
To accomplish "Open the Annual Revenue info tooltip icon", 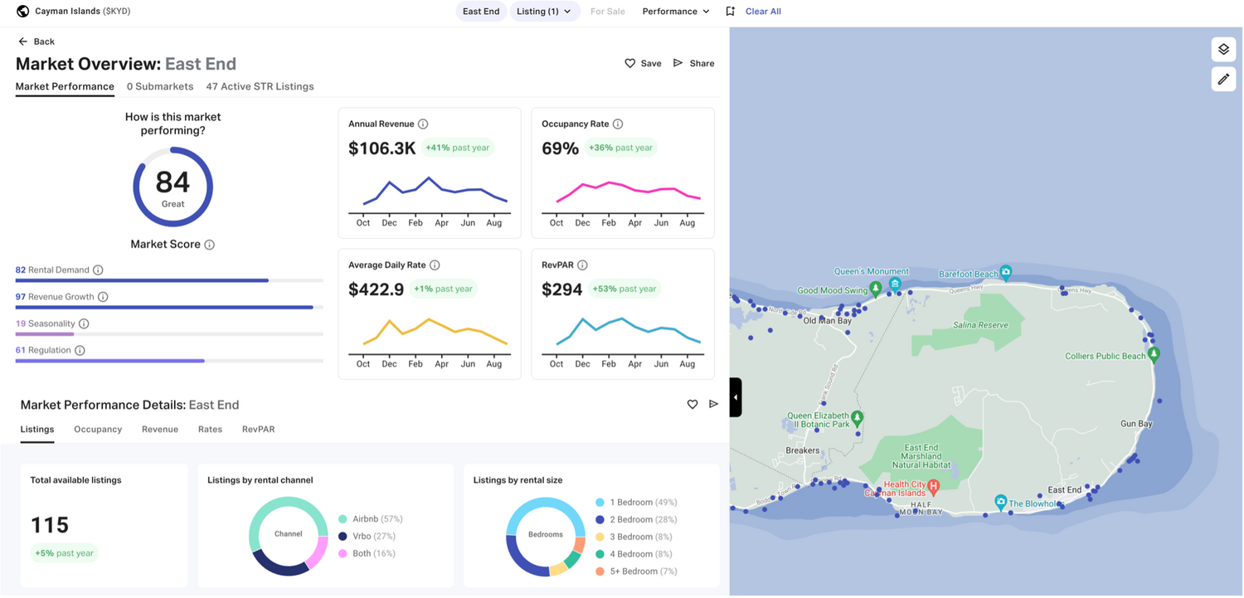I will pyautogui.click(x=423, y=123).
